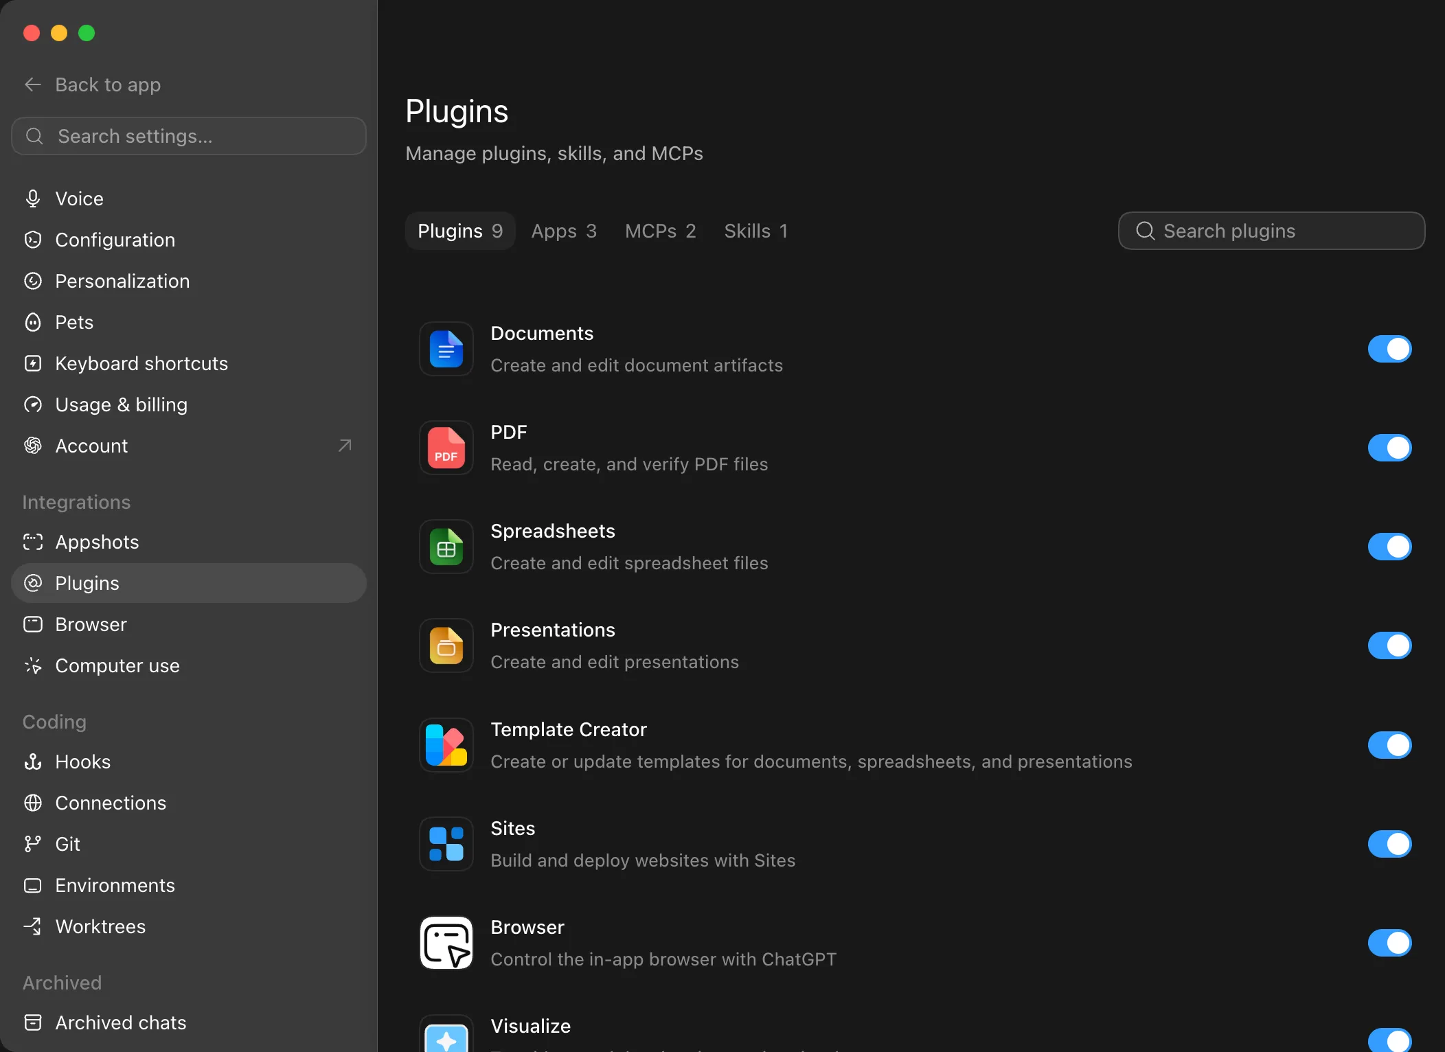This screenshot has height=1052, width=1445.
Task: Click the Spreadsheets plugin title
Action: [x=553, y=531]
